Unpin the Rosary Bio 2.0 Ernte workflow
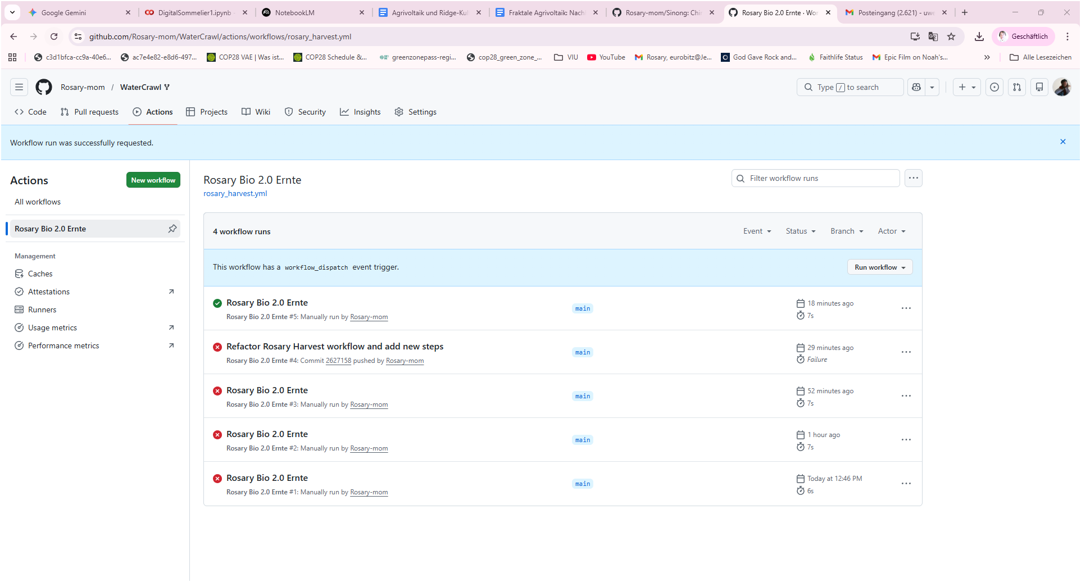This screenshot has width=1081, height=582. click(x=172, y=229)
